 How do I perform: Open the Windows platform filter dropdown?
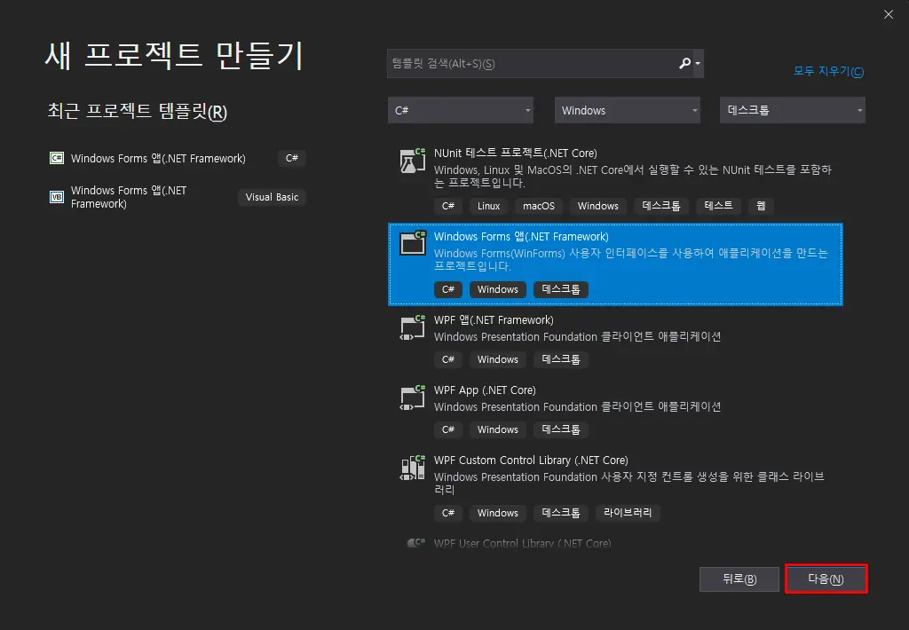click(x=628, y=110)
